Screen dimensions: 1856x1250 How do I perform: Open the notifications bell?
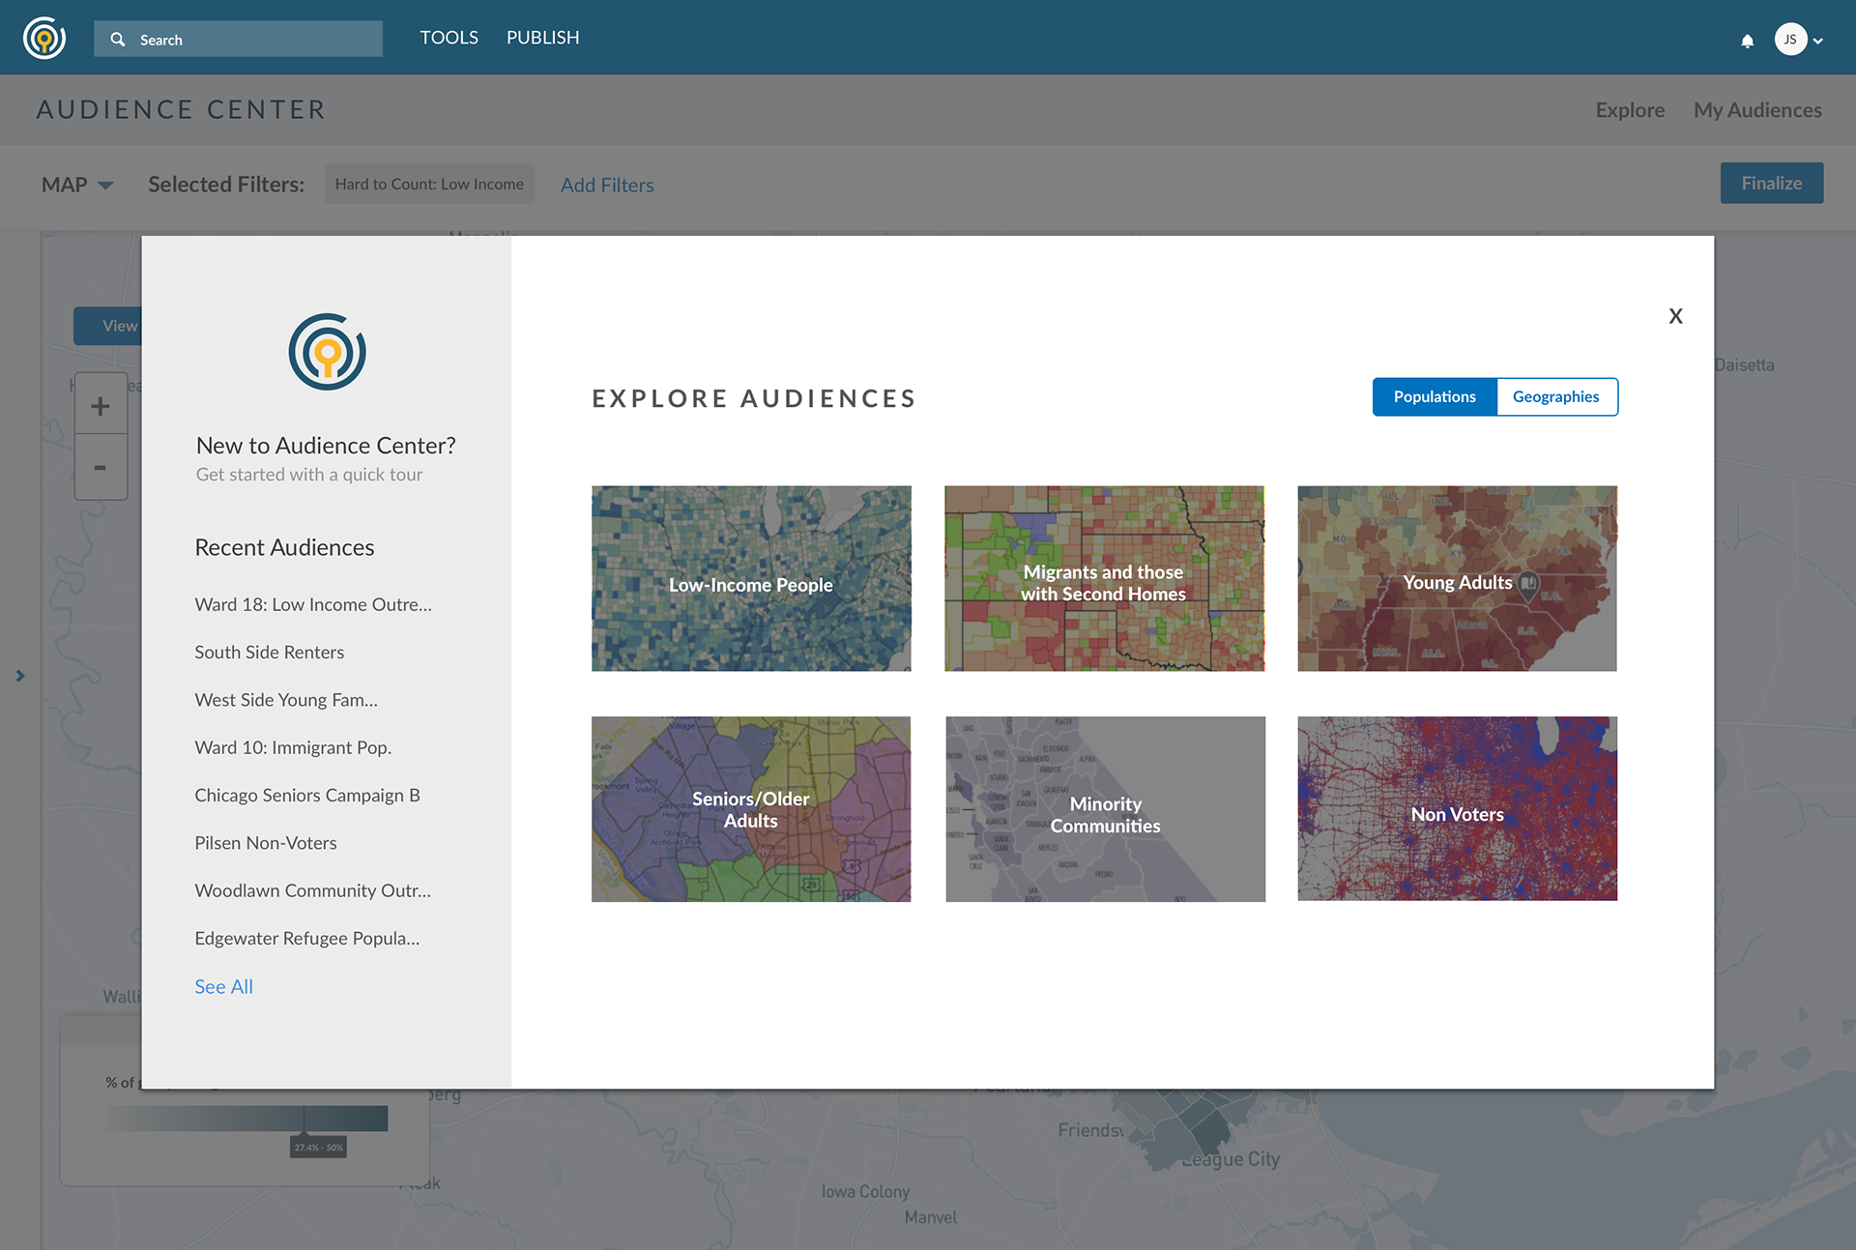click(x=1747, y=41)
